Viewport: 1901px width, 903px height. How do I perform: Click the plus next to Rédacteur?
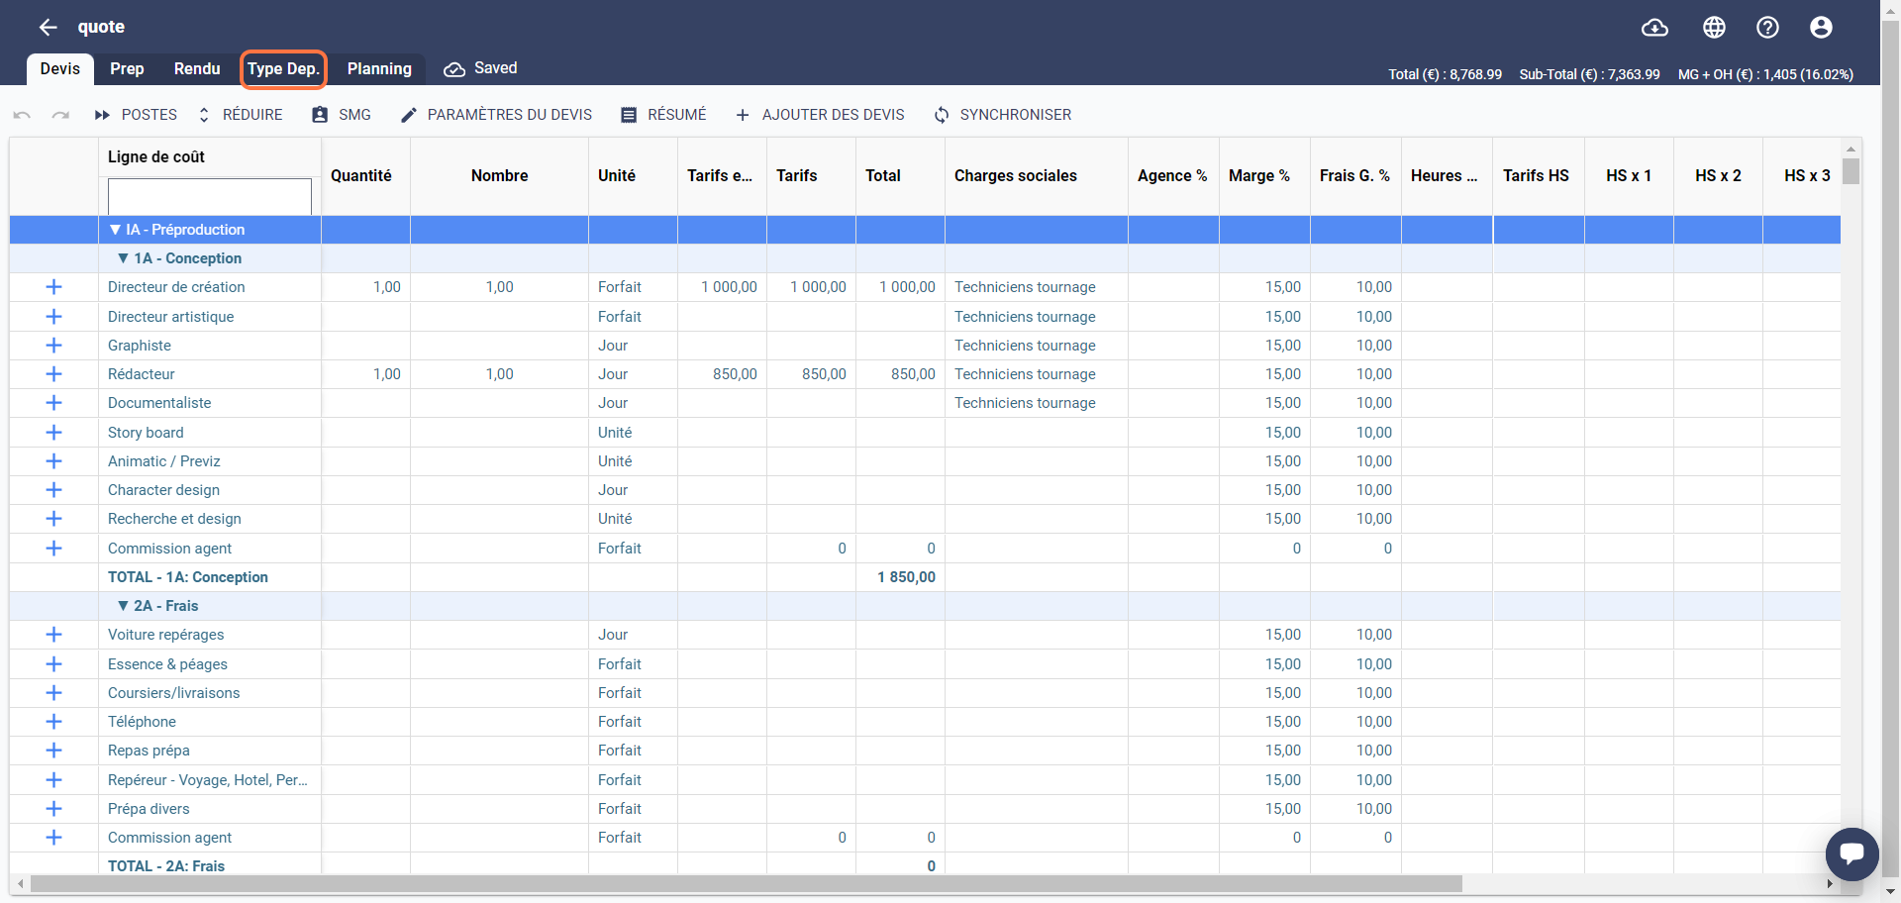54,374
